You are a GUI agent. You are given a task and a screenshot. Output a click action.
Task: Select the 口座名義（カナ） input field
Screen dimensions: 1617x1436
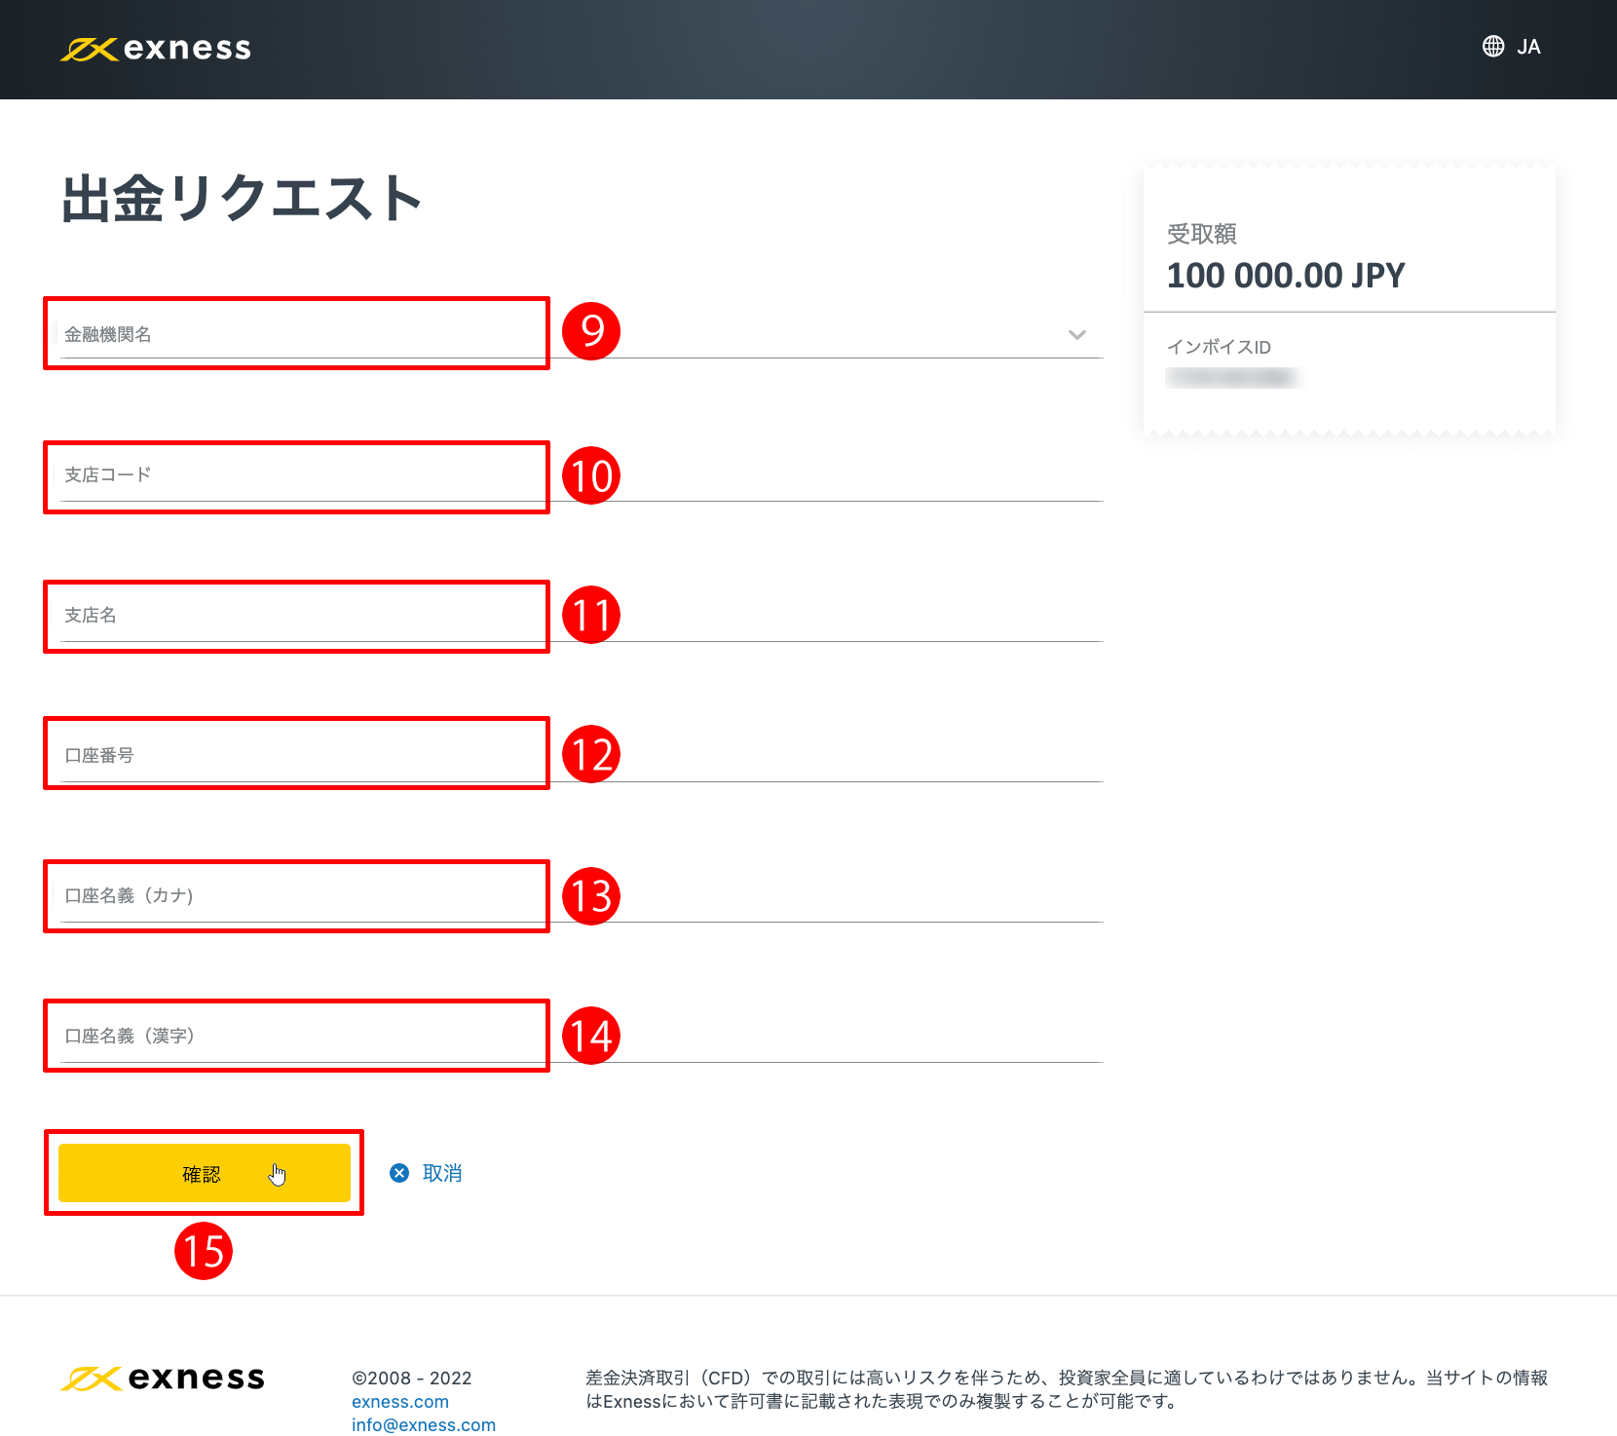pyautogui.click(x=292, y=895)
